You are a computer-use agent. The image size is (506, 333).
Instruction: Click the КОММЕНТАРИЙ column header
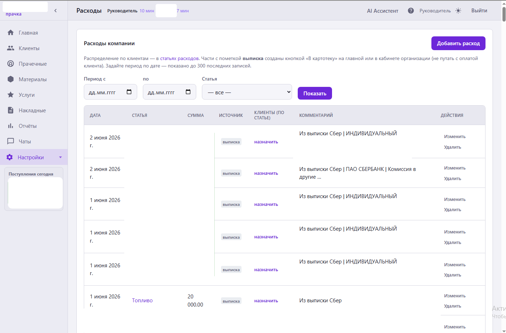coord(316,115)
